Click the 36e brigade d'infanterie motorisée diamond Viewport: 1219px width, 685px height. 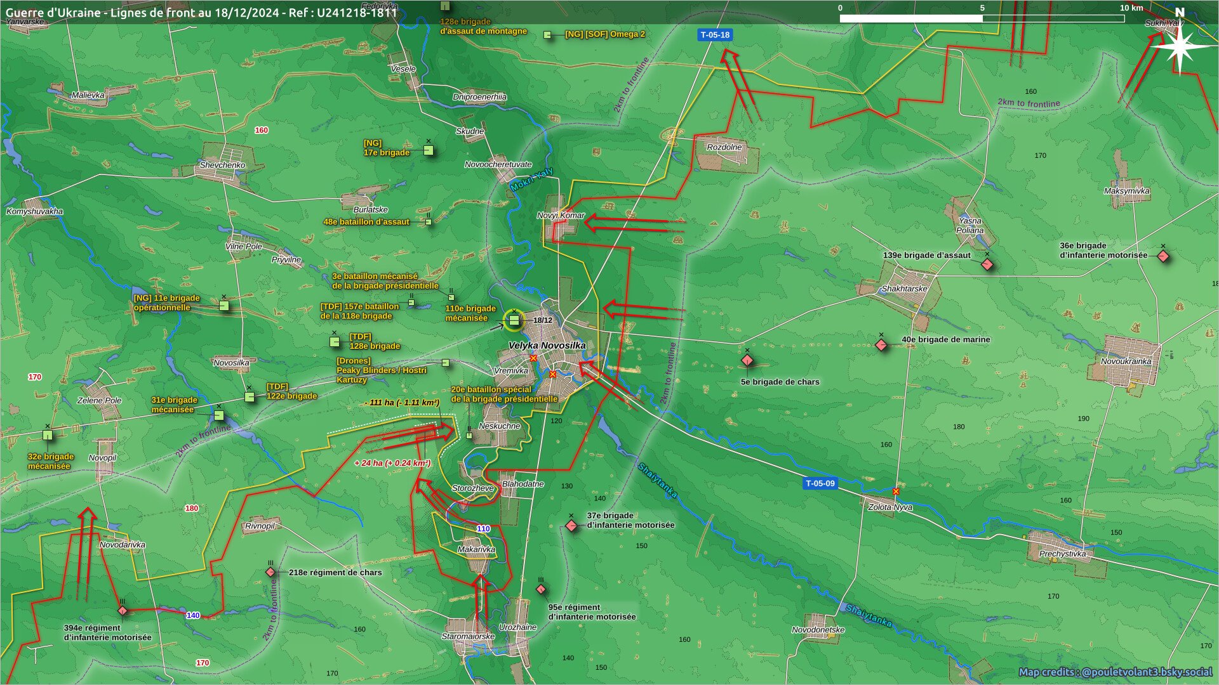[1163, 256]
